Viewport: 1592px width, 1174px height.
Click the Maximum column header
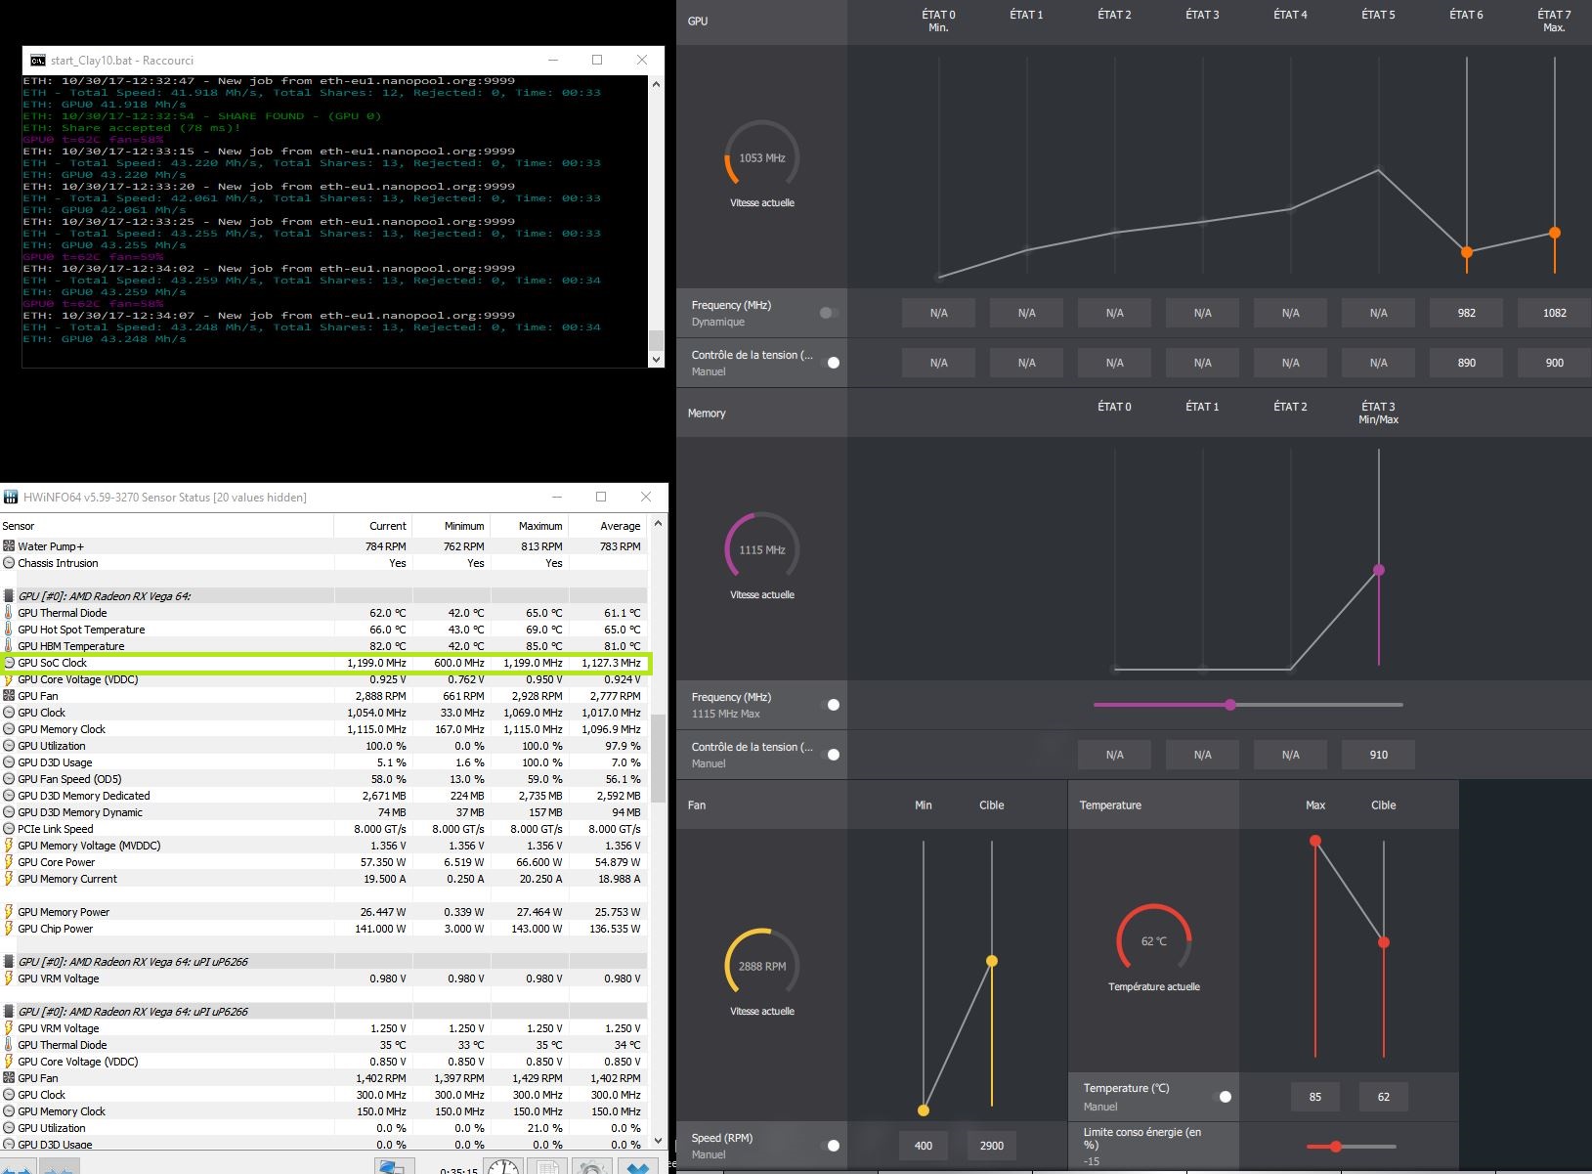point(539,526)
